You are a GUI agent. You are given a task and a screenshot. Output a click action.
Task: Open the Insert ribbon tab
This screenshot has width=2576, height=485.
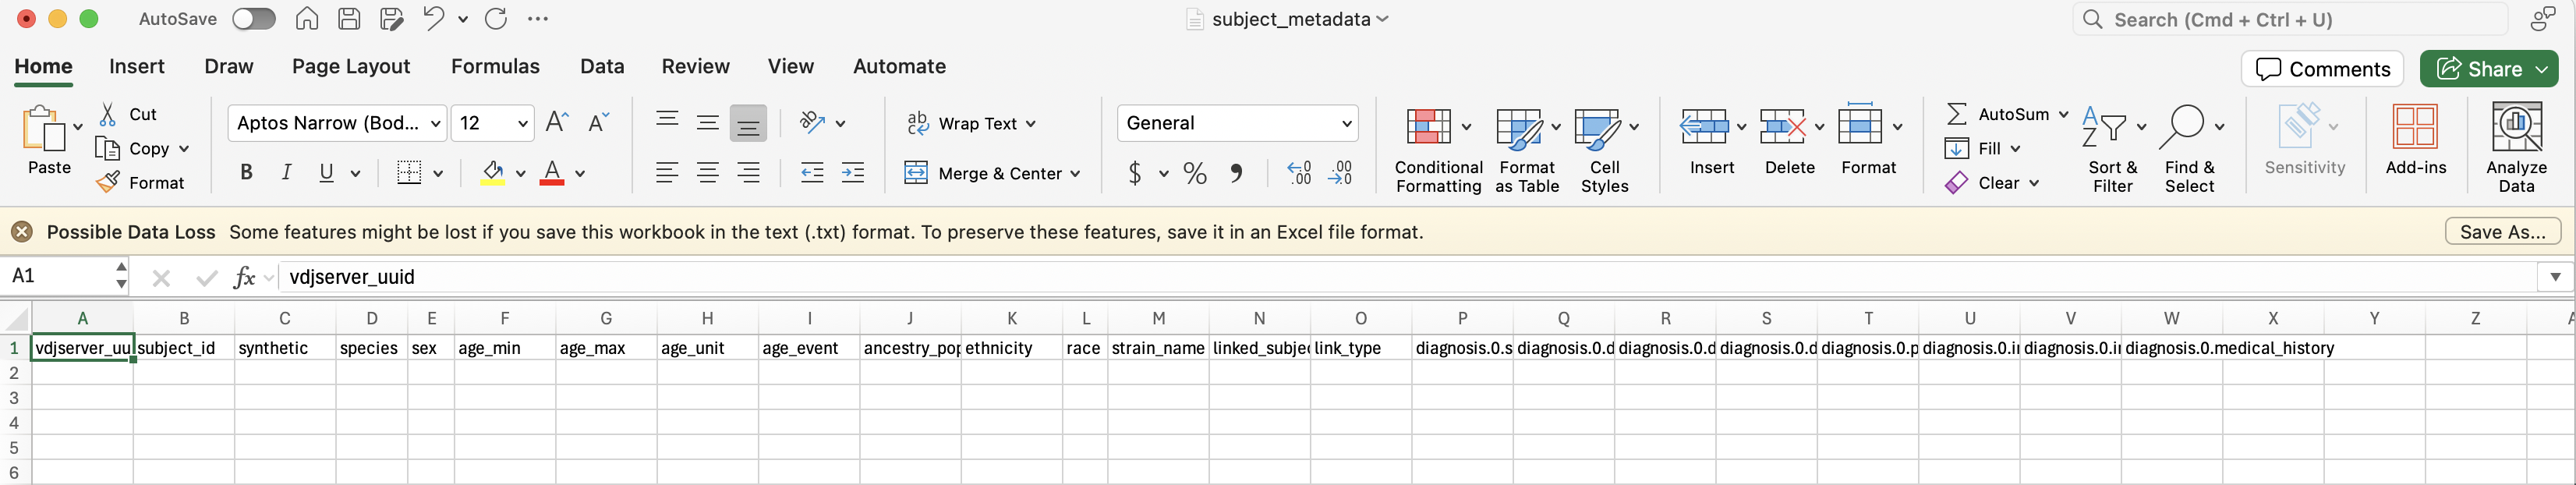coord(136,66)
